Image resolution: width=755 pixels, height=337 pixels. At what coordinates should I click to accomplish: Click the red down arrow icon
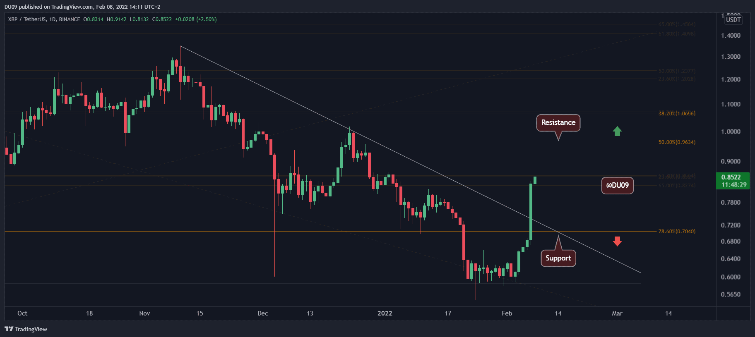pyautogui.click(x=617, y=241)
